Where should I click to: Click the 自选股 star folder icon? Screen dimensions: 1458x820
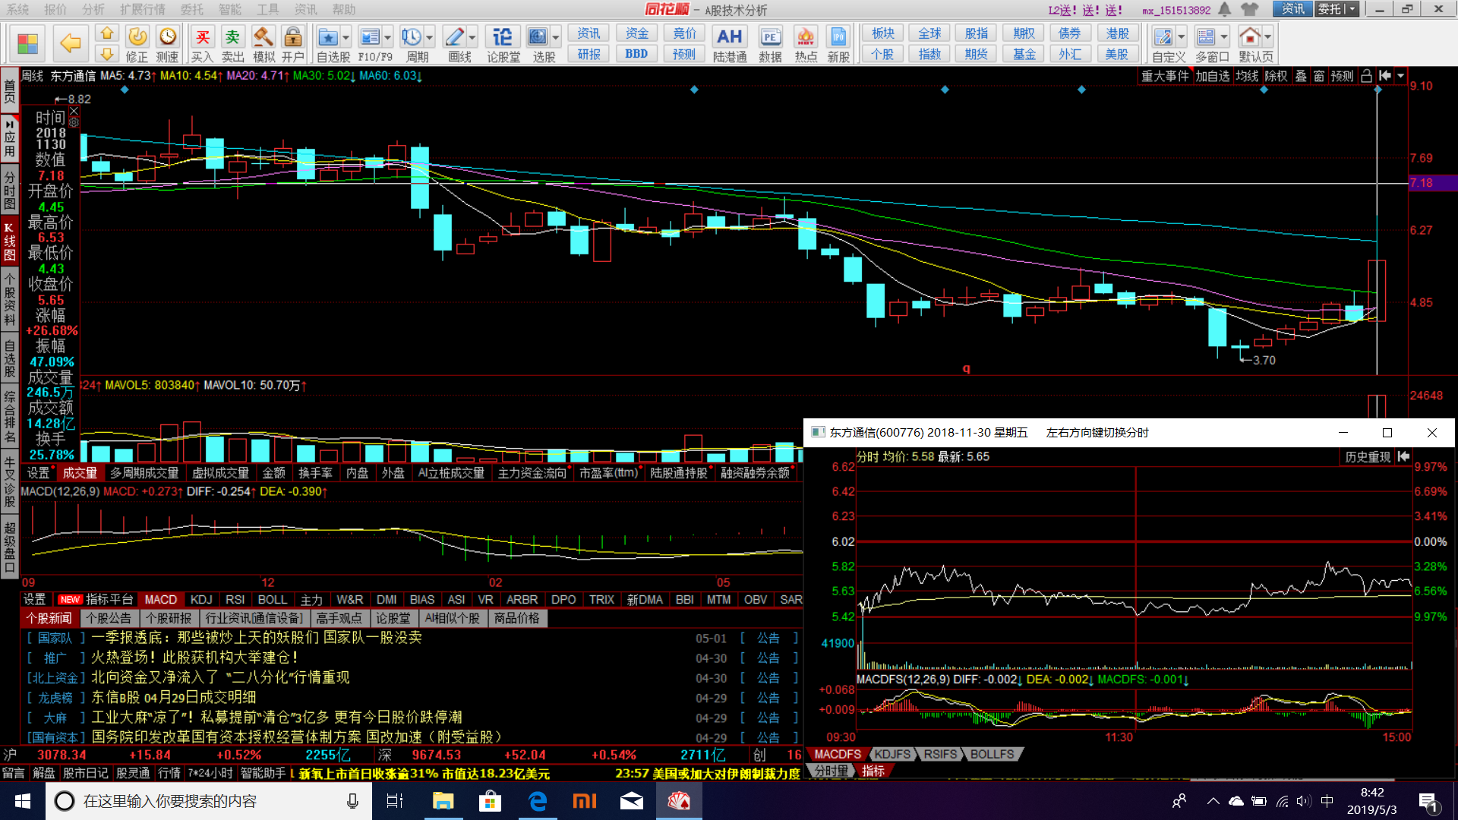coord(328,37)
